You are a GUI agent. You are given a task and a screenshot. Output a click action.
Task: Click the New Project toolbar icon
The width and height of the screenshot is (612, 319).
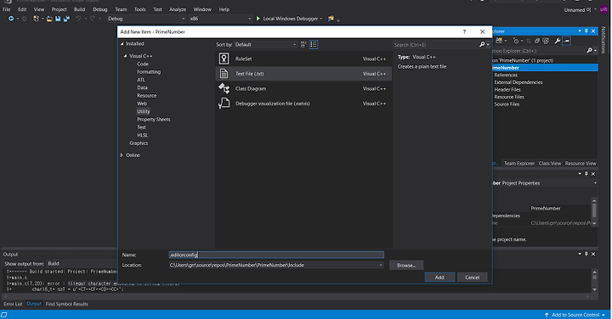(36, 19)
